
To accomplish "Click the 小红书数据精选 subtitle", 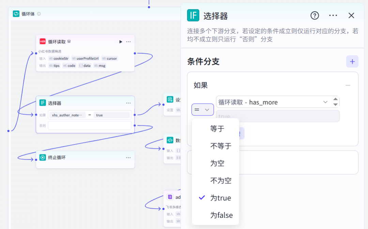I will pos(50,51).
